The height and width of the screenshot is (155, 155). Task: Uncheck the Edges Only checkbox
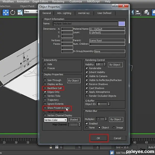tap(45, 92)
